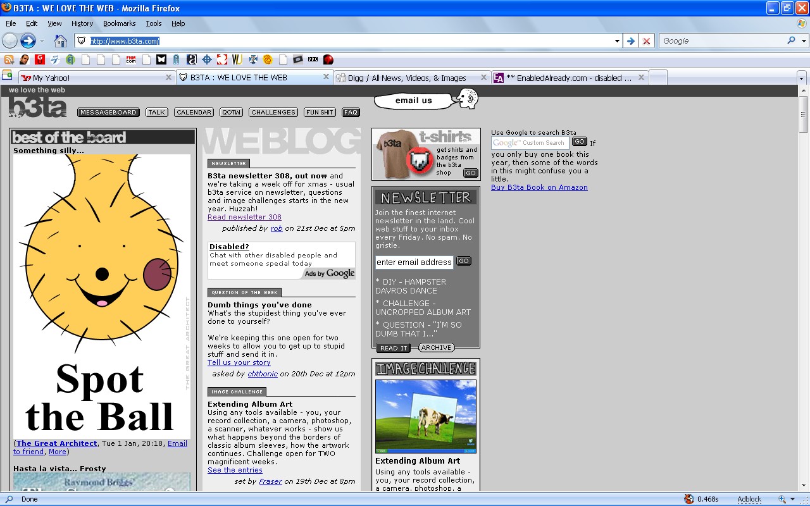Close the Digg tab
Image resolution: width=810 pixels, height=506 pixels.
(483, 77)
